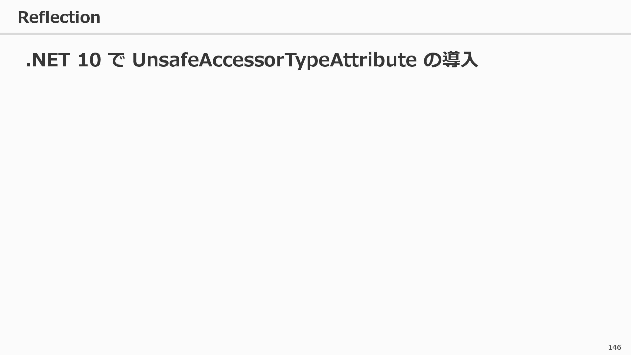Click the 導入 kanji text
This screenshot has width=631, height=355.
(460, 60)
